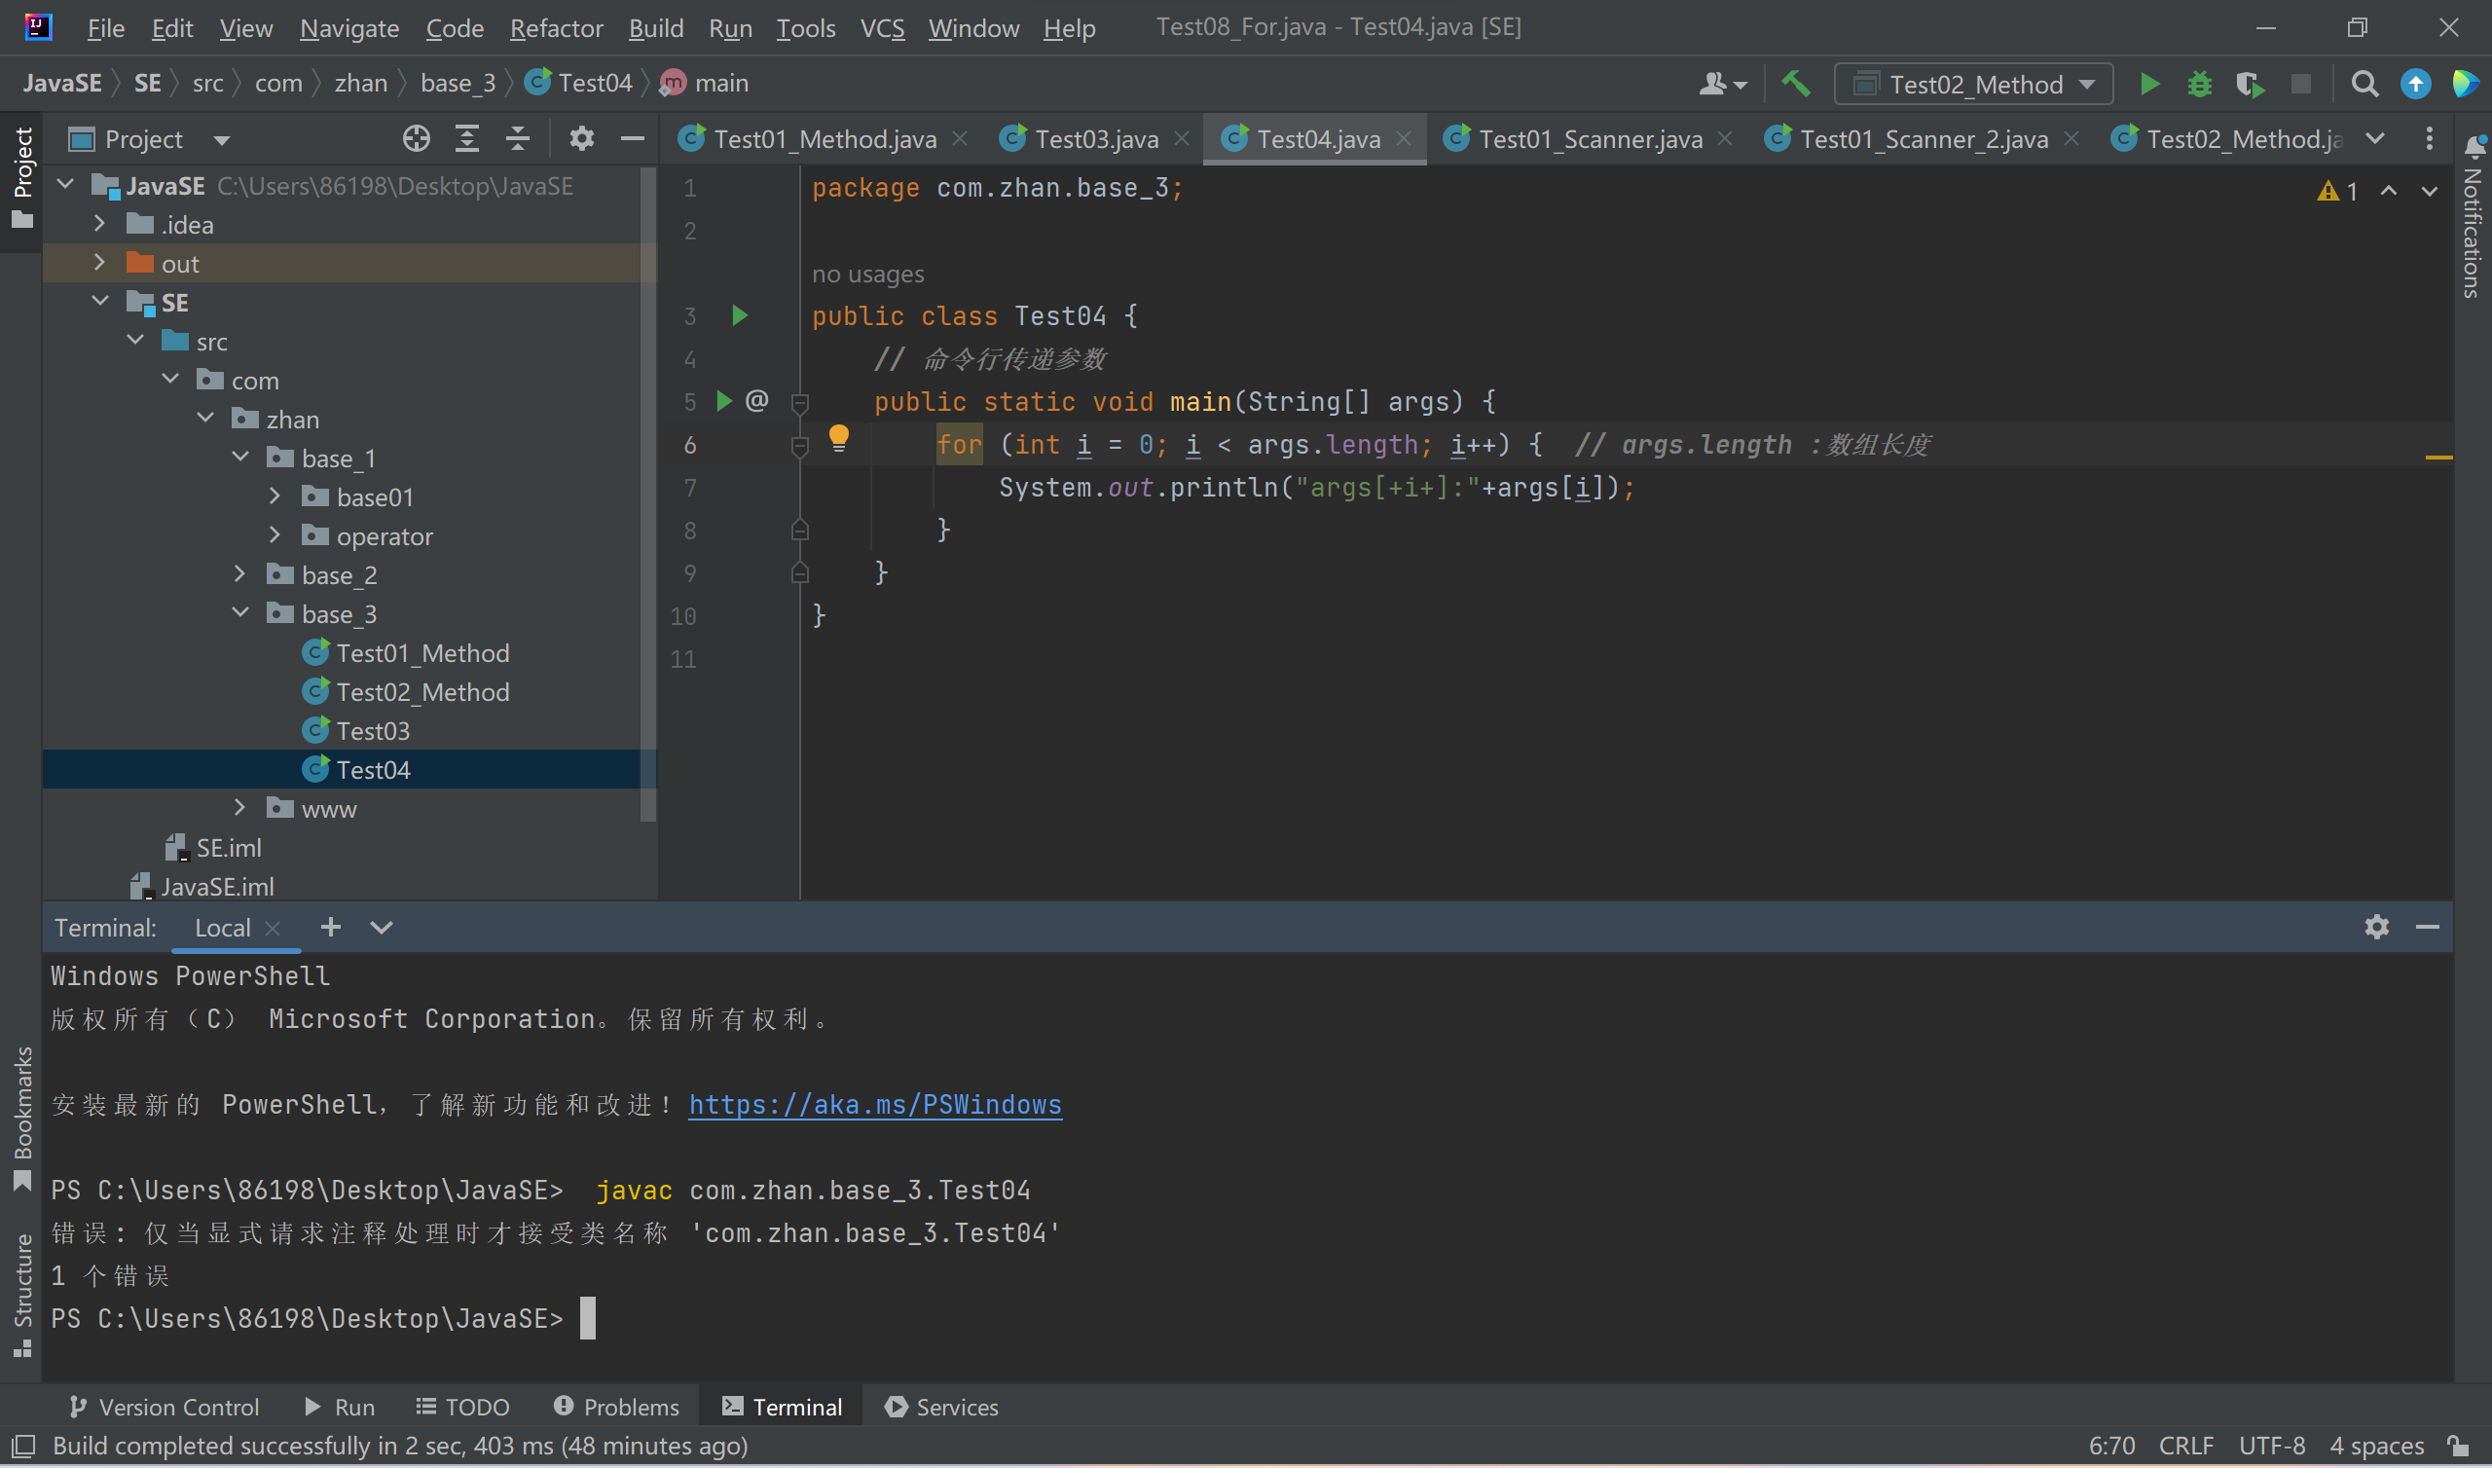Open the Test02_Method run configuration dropdown

tap(1974, 84)
